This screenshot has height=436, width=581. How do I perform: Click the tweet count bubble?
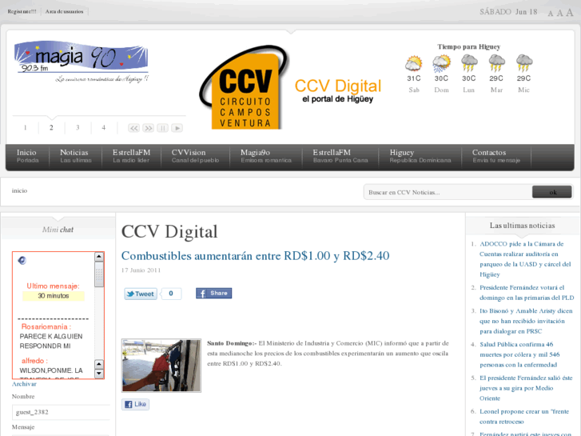(171, 294)
